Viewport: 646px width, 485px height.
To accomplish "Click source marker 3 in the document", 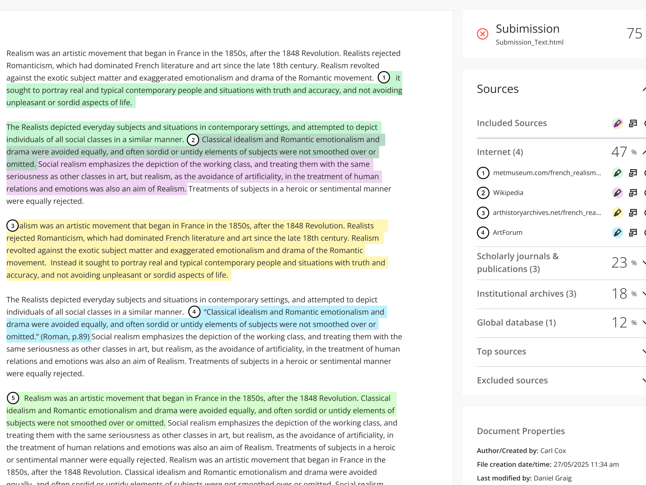I will click(x=12, y=225).
